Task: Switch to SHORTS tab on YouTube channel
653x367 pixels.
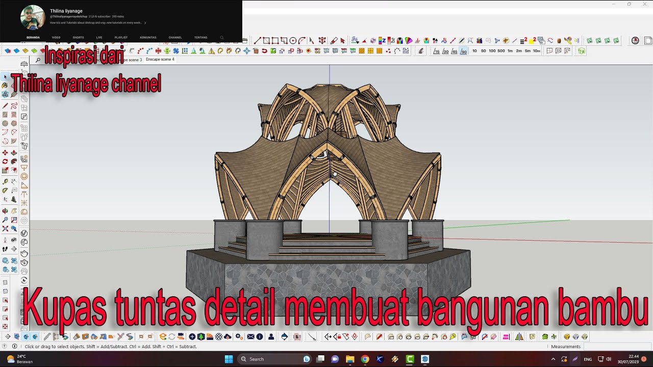Action: pyautogui.click(x=78, y=37)
